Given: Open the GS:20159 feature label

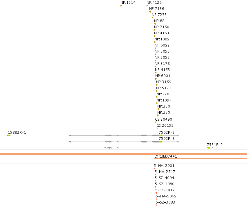Looking at the screenshot, I should coord(165,126).
